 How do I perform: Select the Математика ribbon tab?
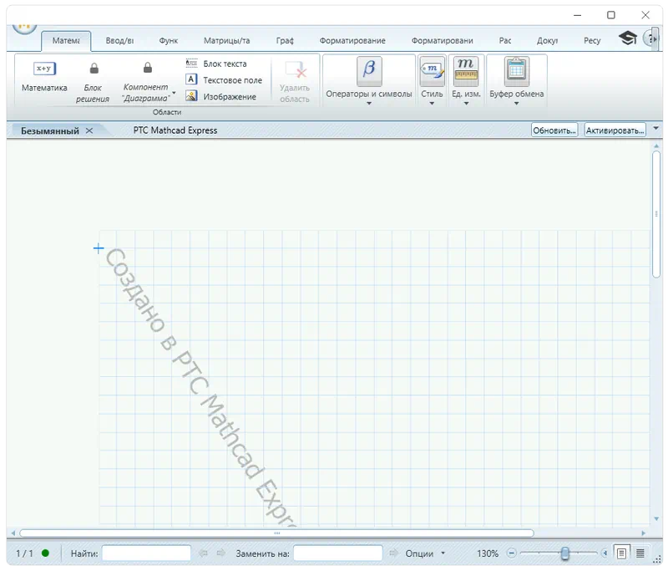pyautogui.click(x=66, y=40)
